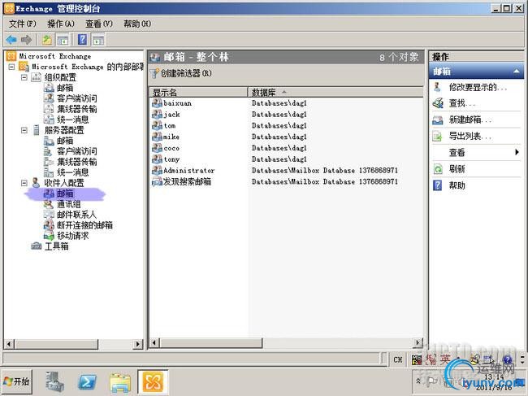Select the coco mailbox row
Image resolution: width=528 pixels, height=396 pixels.
(x=286, y=148)
